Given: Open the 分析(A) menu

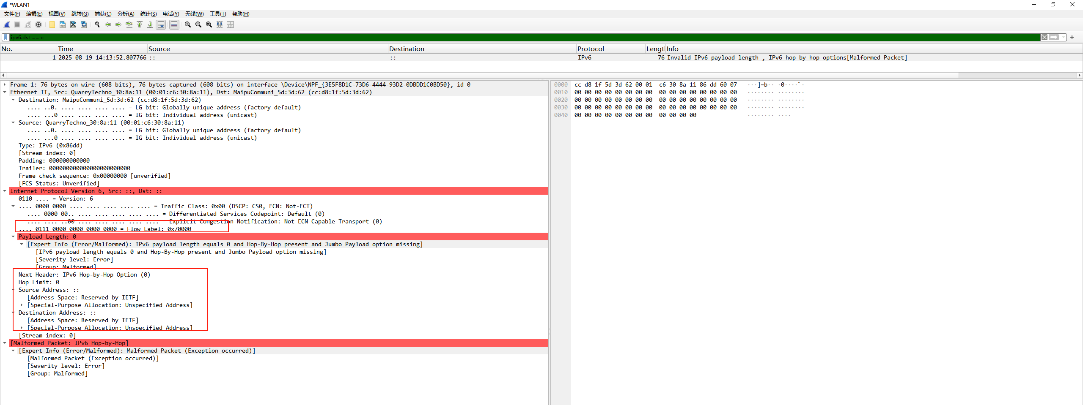Looking at the screenshot, I should tap(126, 14).
